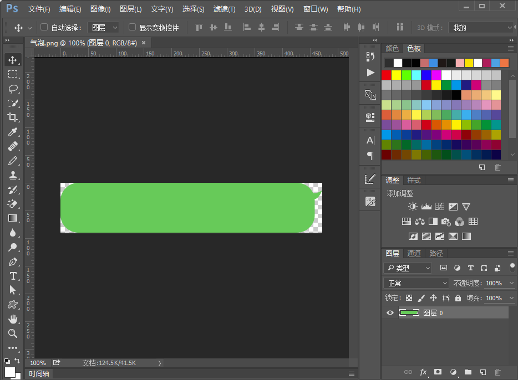Select the Horizontal Type tool
Viewport: 518px width, 380px height.
click(13, 276)
